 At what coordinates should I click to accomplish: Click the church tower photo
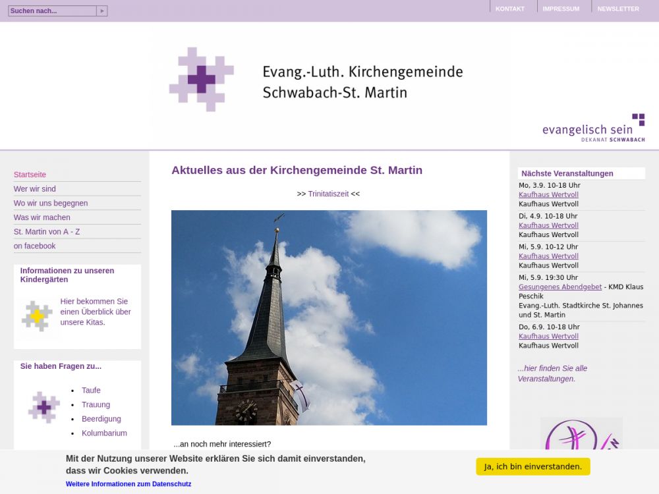tap(329, 317)
